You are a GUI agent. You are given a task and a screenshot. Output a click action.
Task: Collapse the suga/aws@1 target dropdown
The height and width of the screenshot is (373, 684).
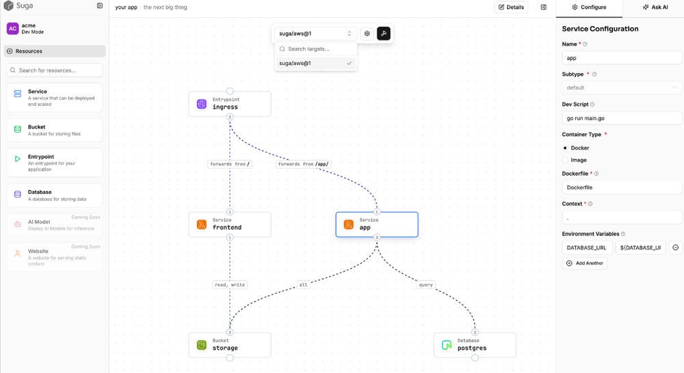point(315,33)
